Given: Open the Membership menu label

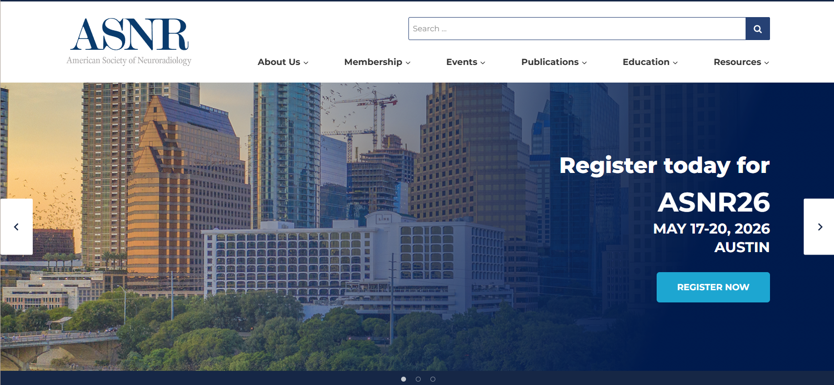Looking at the screenshot, I should (373, 62).
